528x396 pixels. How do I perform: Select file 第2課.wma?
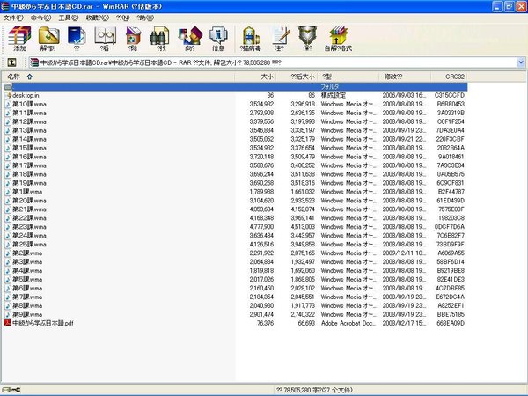click(x=27, y=253)
